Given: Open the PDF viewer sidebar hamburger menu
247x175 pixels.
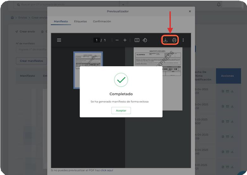Looking at the screenshot, I should point(59,40).
